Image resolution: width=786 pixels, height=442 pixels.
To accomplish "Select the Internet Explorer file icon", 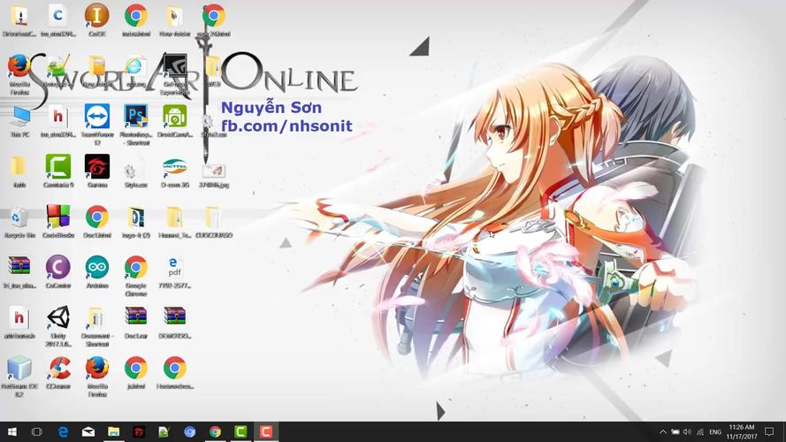I will click(x=134, y=66).
